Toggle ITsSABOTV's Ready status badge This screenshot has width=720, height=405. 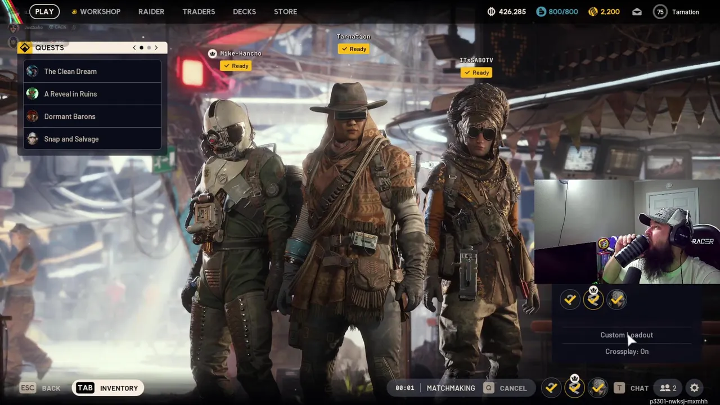476,73
